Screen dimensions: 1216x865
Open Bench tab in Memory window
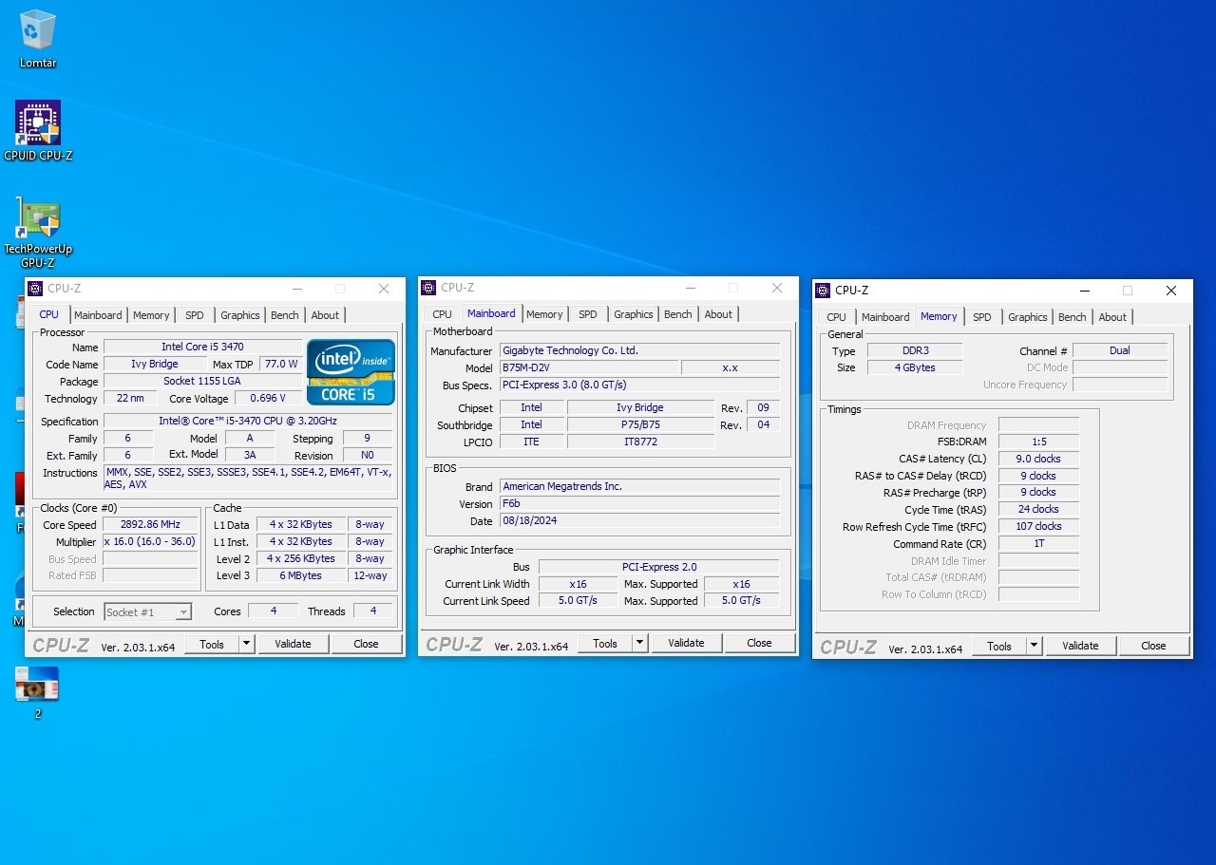coord(1073,317)
